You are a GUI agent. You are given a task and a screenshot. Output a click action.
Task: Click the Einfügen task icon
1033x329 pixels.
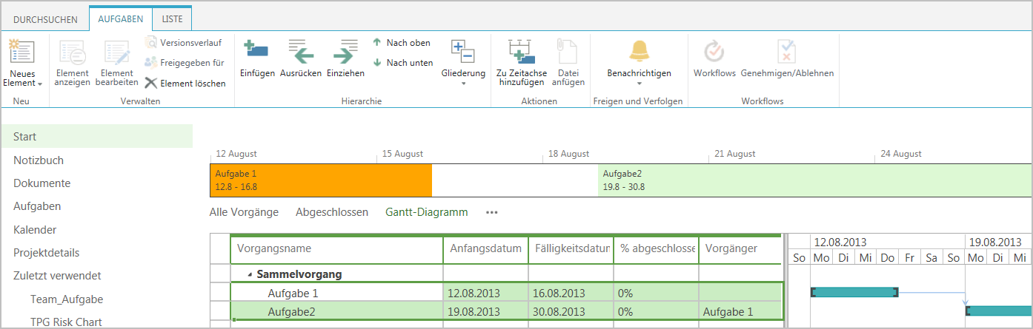257,53
